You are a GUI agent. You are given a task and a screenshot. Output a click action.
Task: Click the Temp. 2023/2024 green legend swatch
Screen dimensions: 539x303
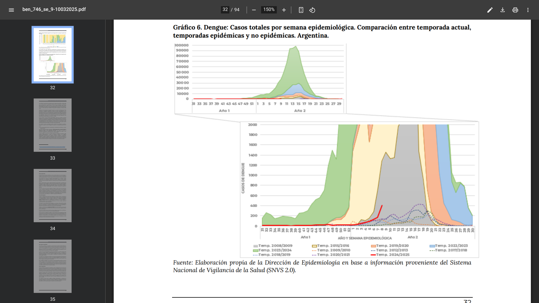255,250
